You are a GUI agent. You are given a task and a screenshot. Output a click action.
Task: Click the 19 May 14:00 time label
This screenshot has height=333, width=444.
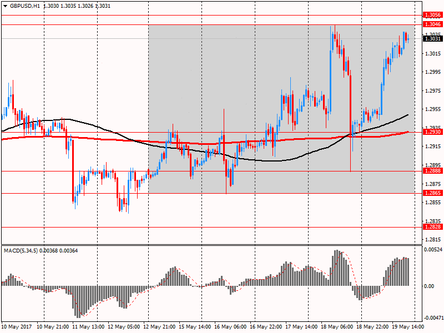coord(408,327)
